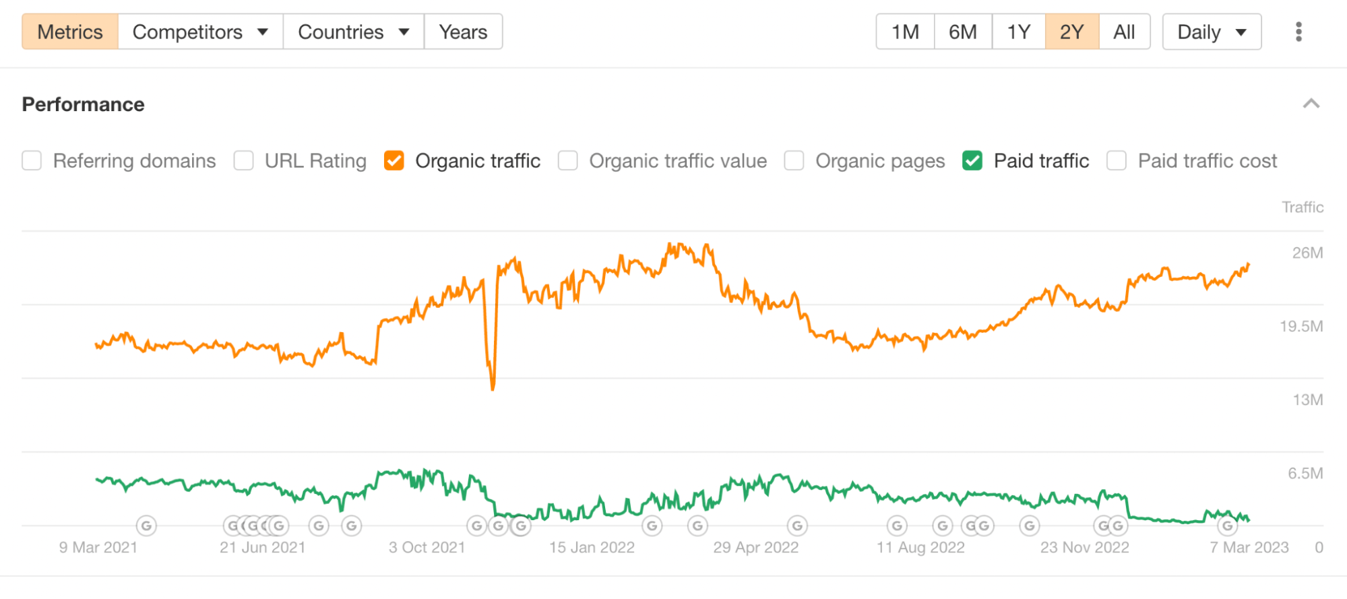Open the Competitors dropdown
Image resolution: width=1347 pixels, height=599 pixels.
(199, 31)
